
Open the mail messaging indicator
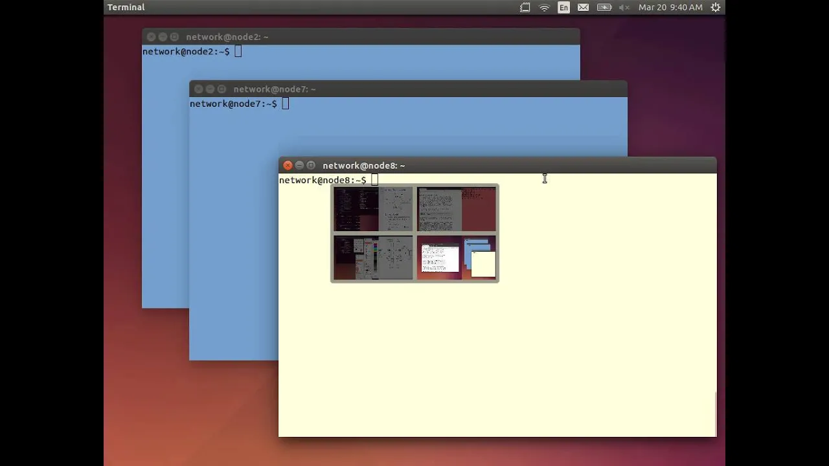point(584,7)
